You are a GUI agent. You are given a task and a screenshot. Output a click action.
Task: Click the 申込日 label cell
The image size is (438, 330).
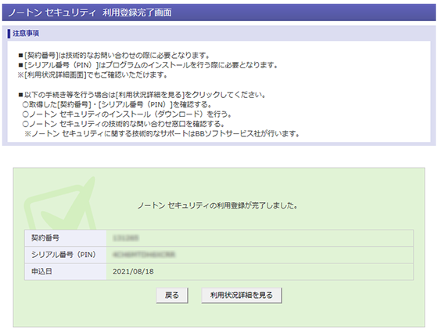[x=66, y=271]
